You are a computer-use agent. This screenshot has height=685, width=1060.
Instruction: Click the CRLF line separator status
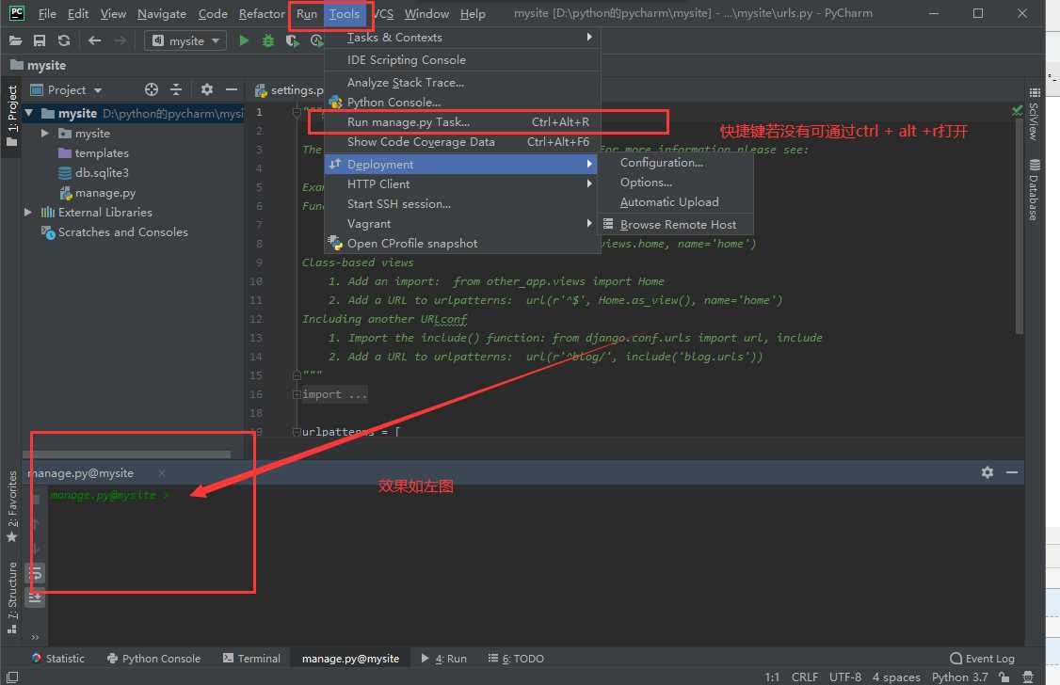pyautogui.click(x=805, y=677)
